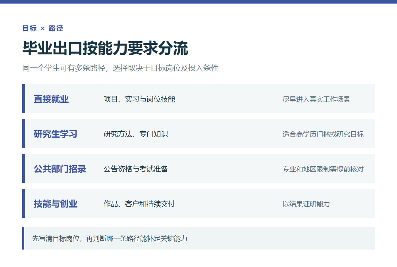Click '尽早进入真实工作场景' note
The width and height of the screenshot is (397, 267).
[316, 99]
